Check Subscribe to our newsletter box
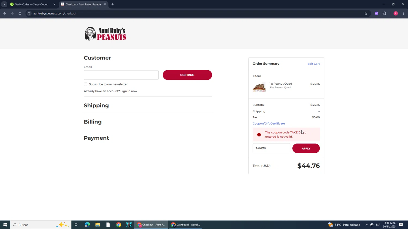Viewport: 408px width, 229px height. [85, 84]
